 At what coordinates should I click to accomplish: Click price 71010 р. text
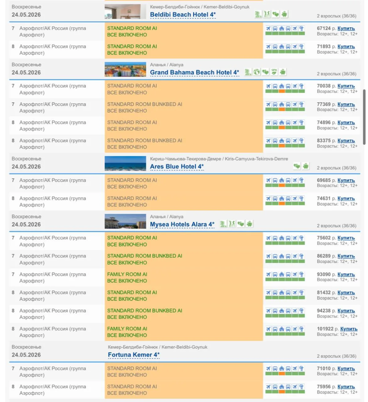(x=326, y=369)
